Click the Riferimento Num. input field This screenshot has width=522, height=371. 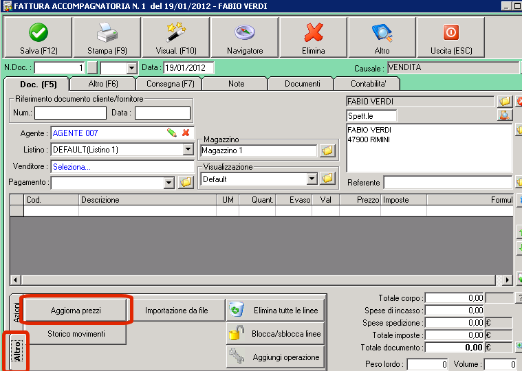pyautogui.click(x=71, y=113)
